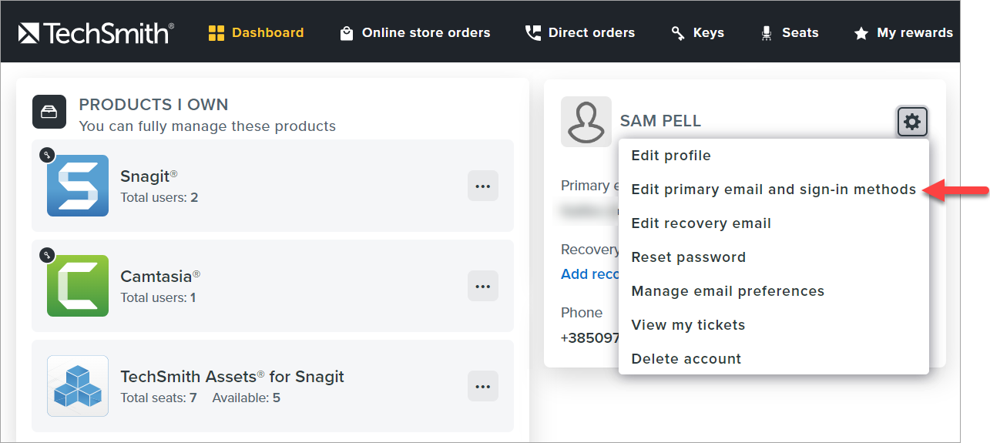990x443 pixels.
Task: Expand the Camtasia three-dot menu
Action: (x=483, y=286)
